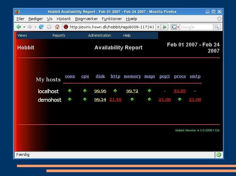Go to the home page icon
236x176 pixels.
coord(57,27)
